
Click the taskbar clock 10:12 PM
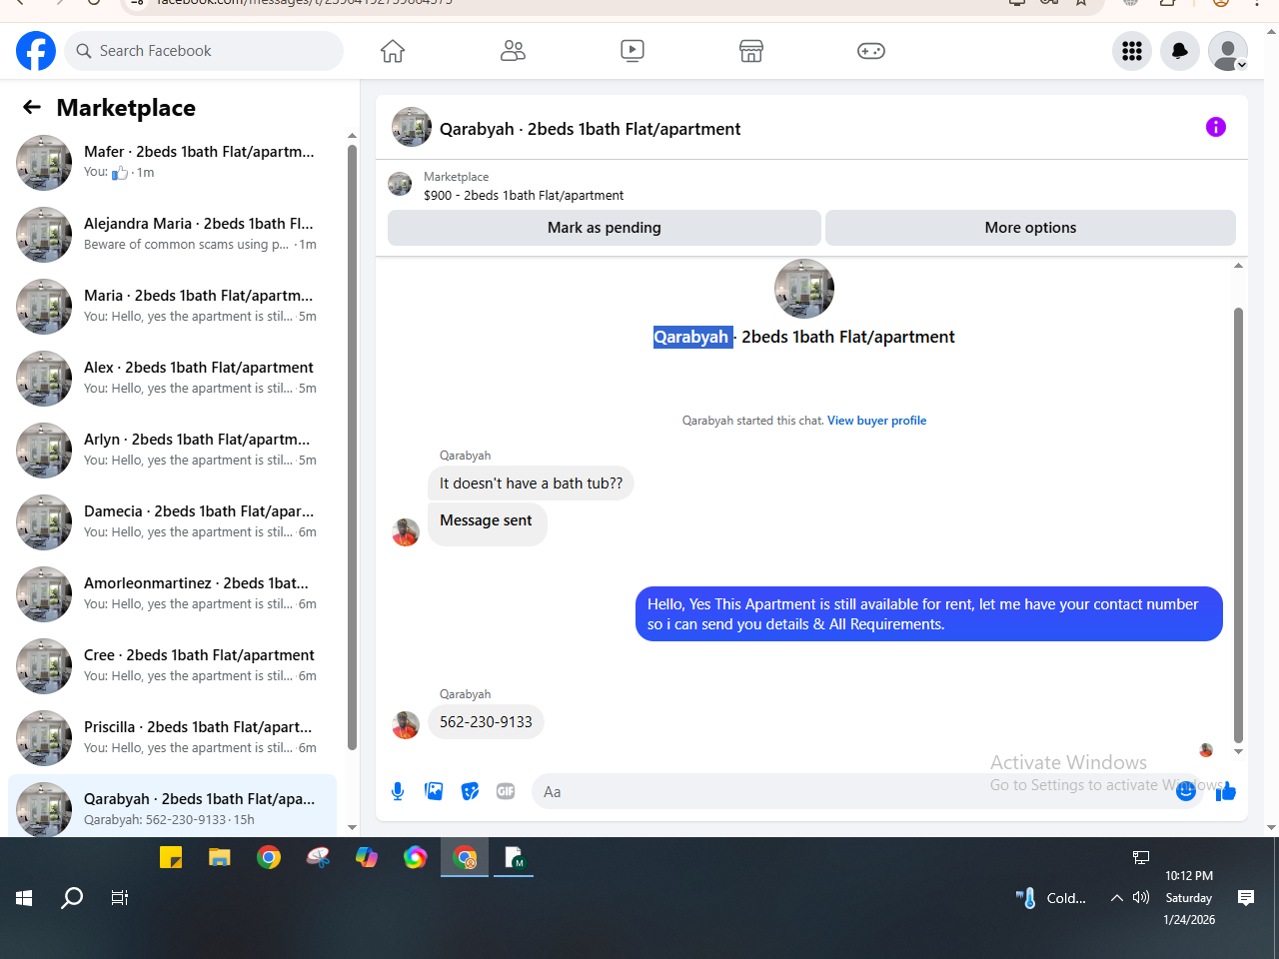(x=1189, y=876)
